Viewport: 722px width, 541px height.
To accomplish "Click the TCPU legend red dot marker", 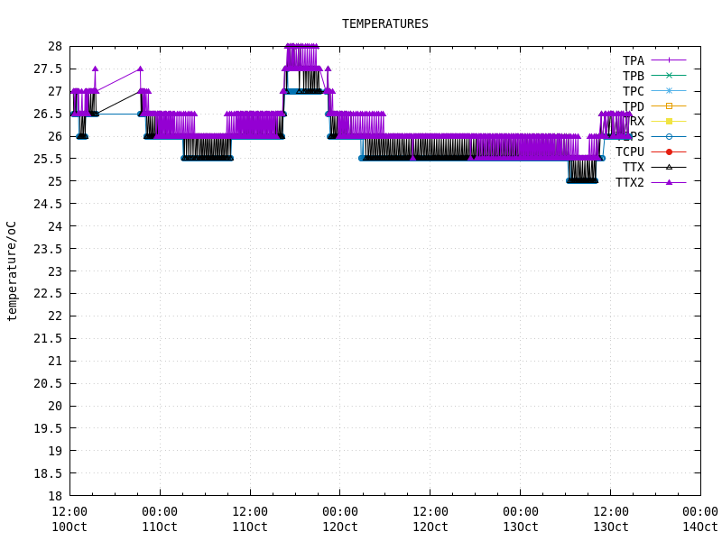I will point(669,151).
